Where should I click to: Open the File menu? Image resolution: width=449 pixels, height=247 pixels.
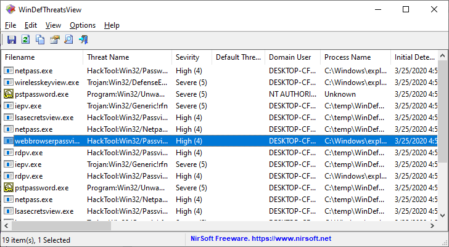10,25
